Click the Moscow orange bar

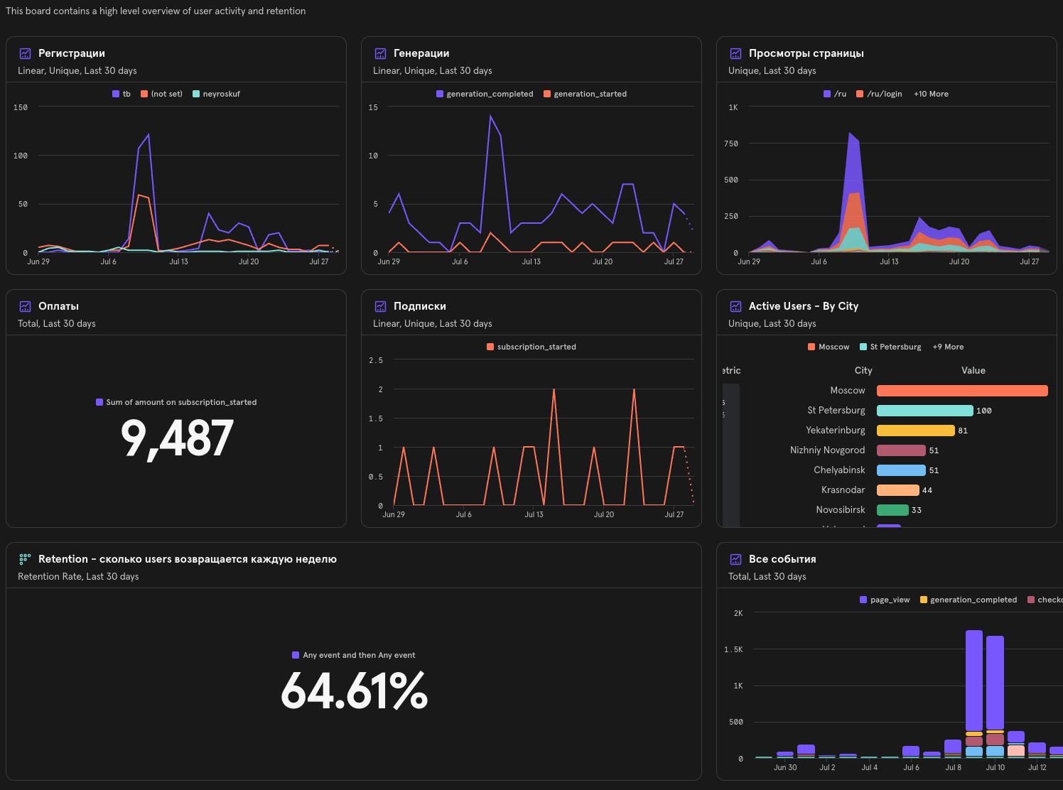[962, 391]
